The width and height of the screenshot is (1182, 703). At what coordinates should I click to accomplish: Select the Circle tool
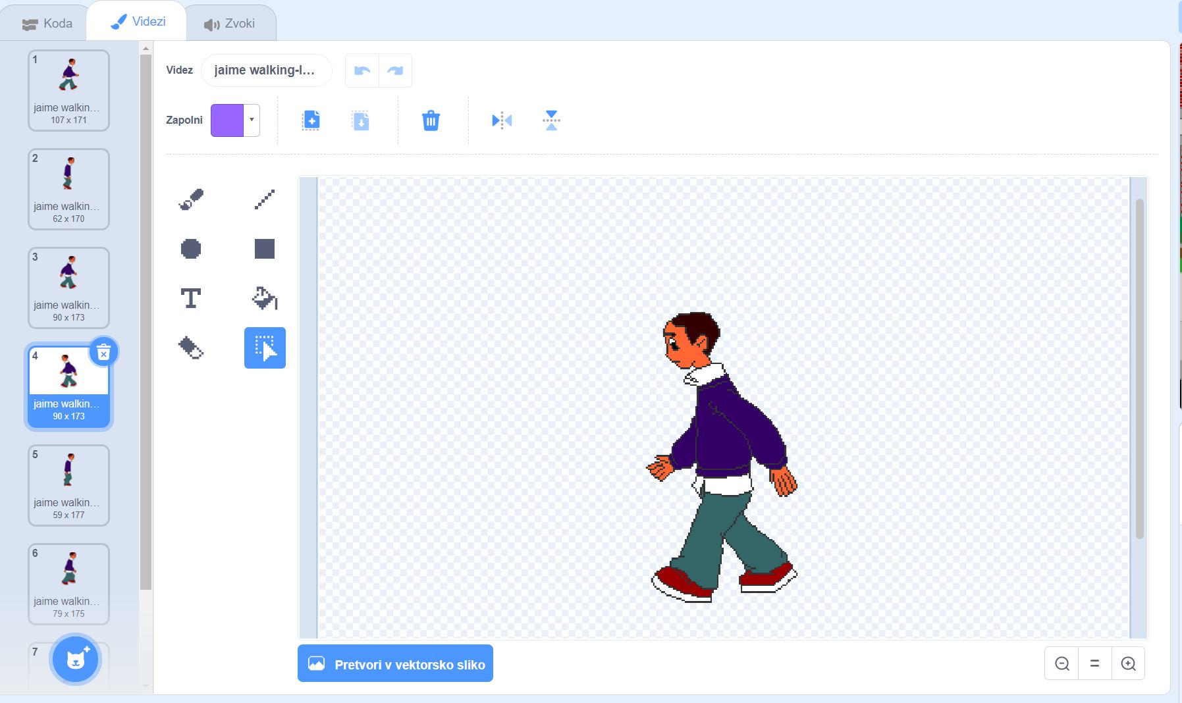191,249
